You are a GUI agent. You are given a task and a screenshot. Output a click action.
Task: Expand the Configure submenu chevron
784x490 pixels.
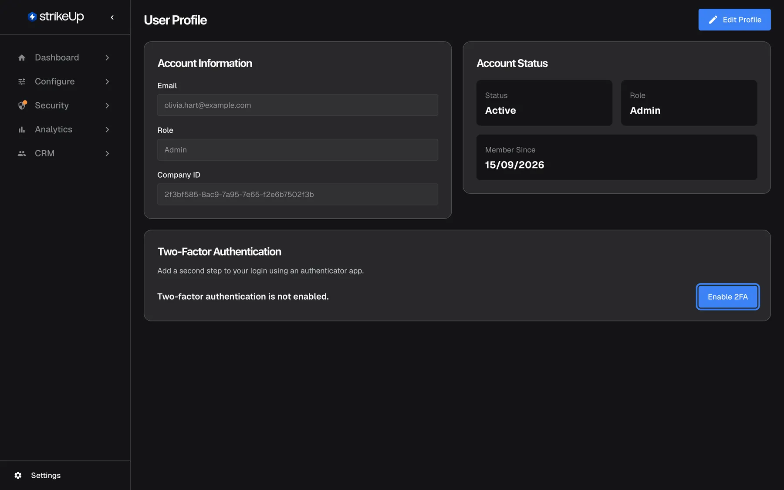[x=107, y=81]
